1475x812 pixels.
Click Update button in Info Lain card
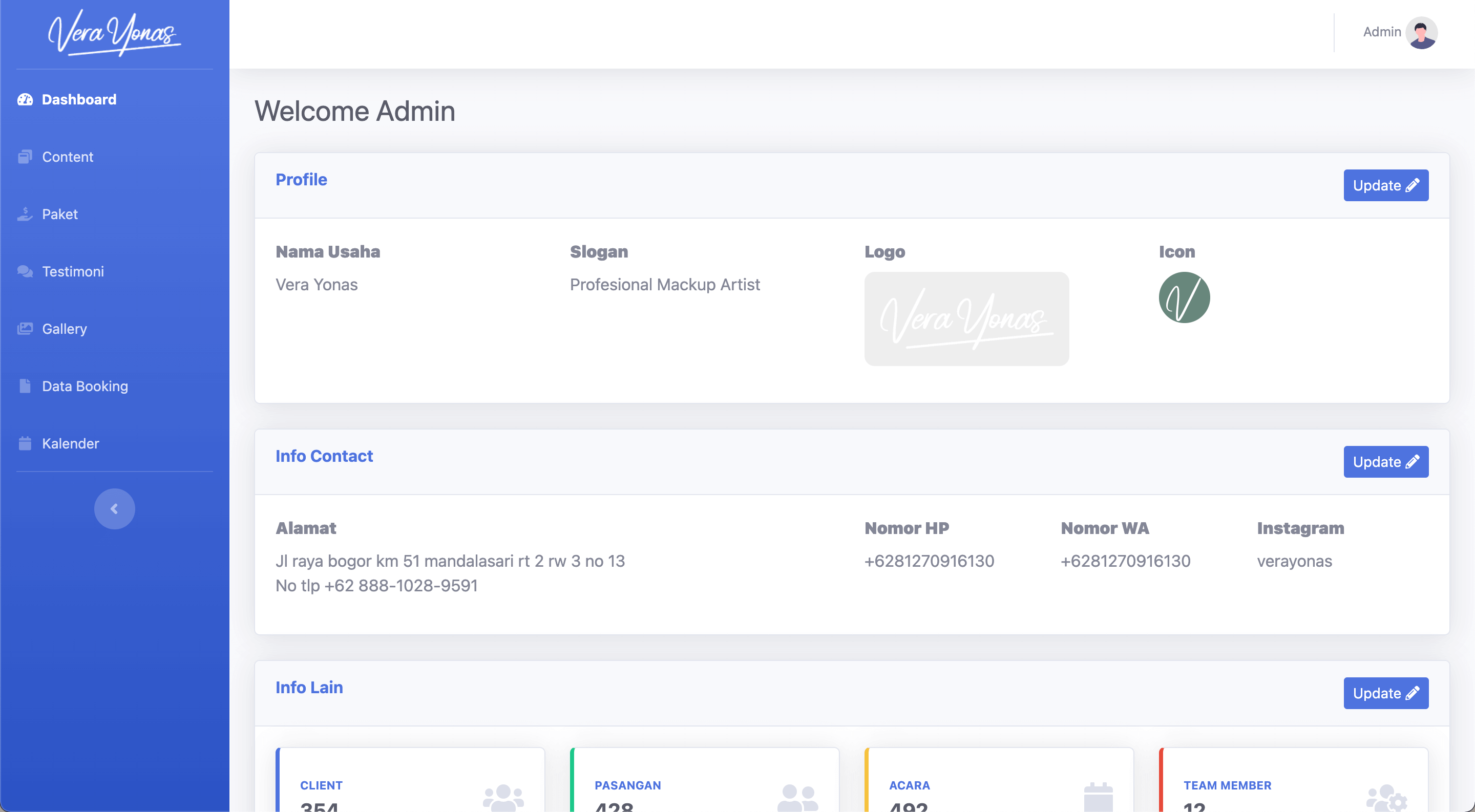[x=1386, y=693]
